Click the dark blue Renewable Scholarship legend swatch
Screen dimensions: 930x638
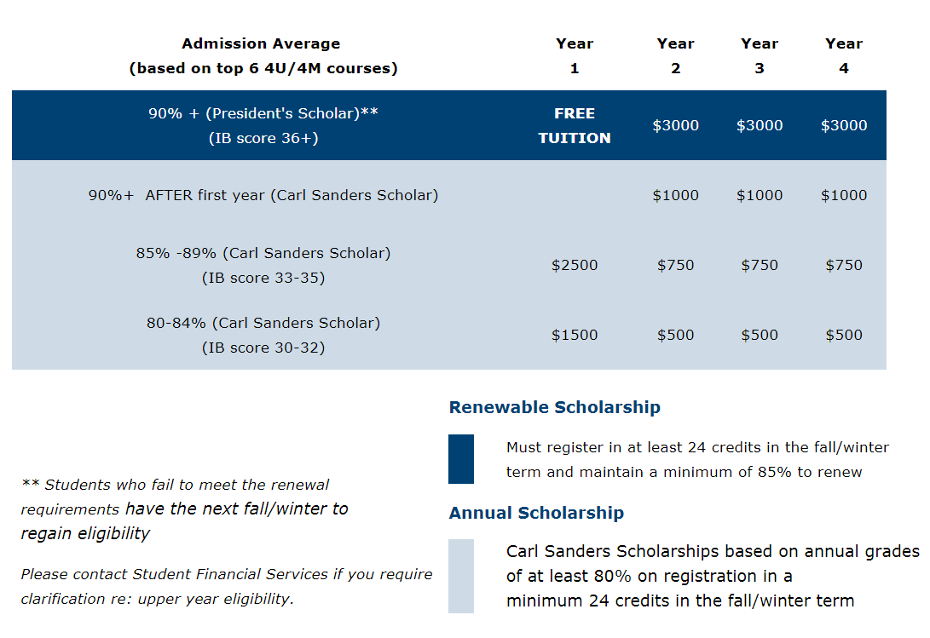(460, 459)
